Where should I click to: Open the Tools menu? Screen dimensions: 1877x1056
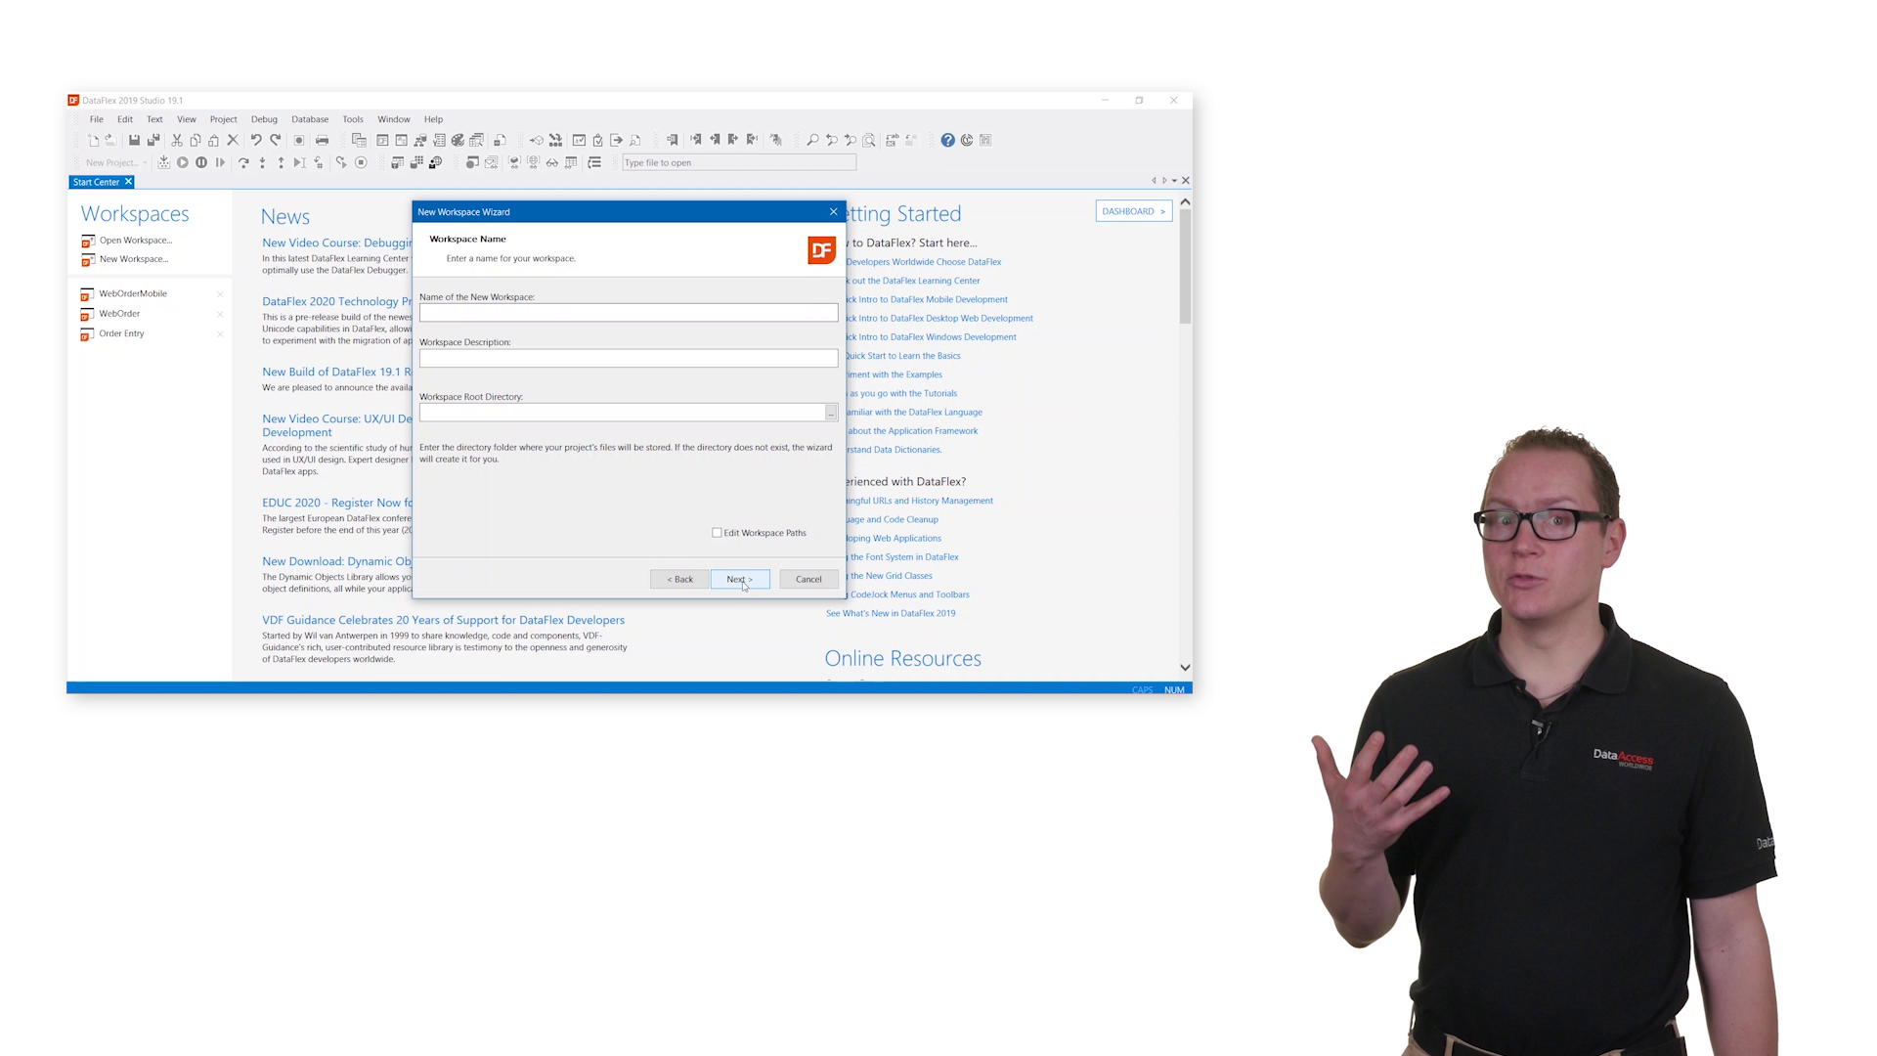pyautogui.click(x=352, y=119)
